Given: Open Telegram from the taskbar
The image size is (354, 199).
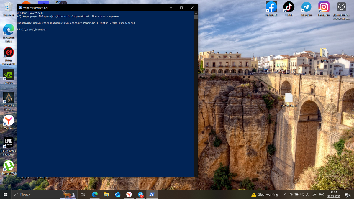Looking at the screenshot, I should click(140, 194).
